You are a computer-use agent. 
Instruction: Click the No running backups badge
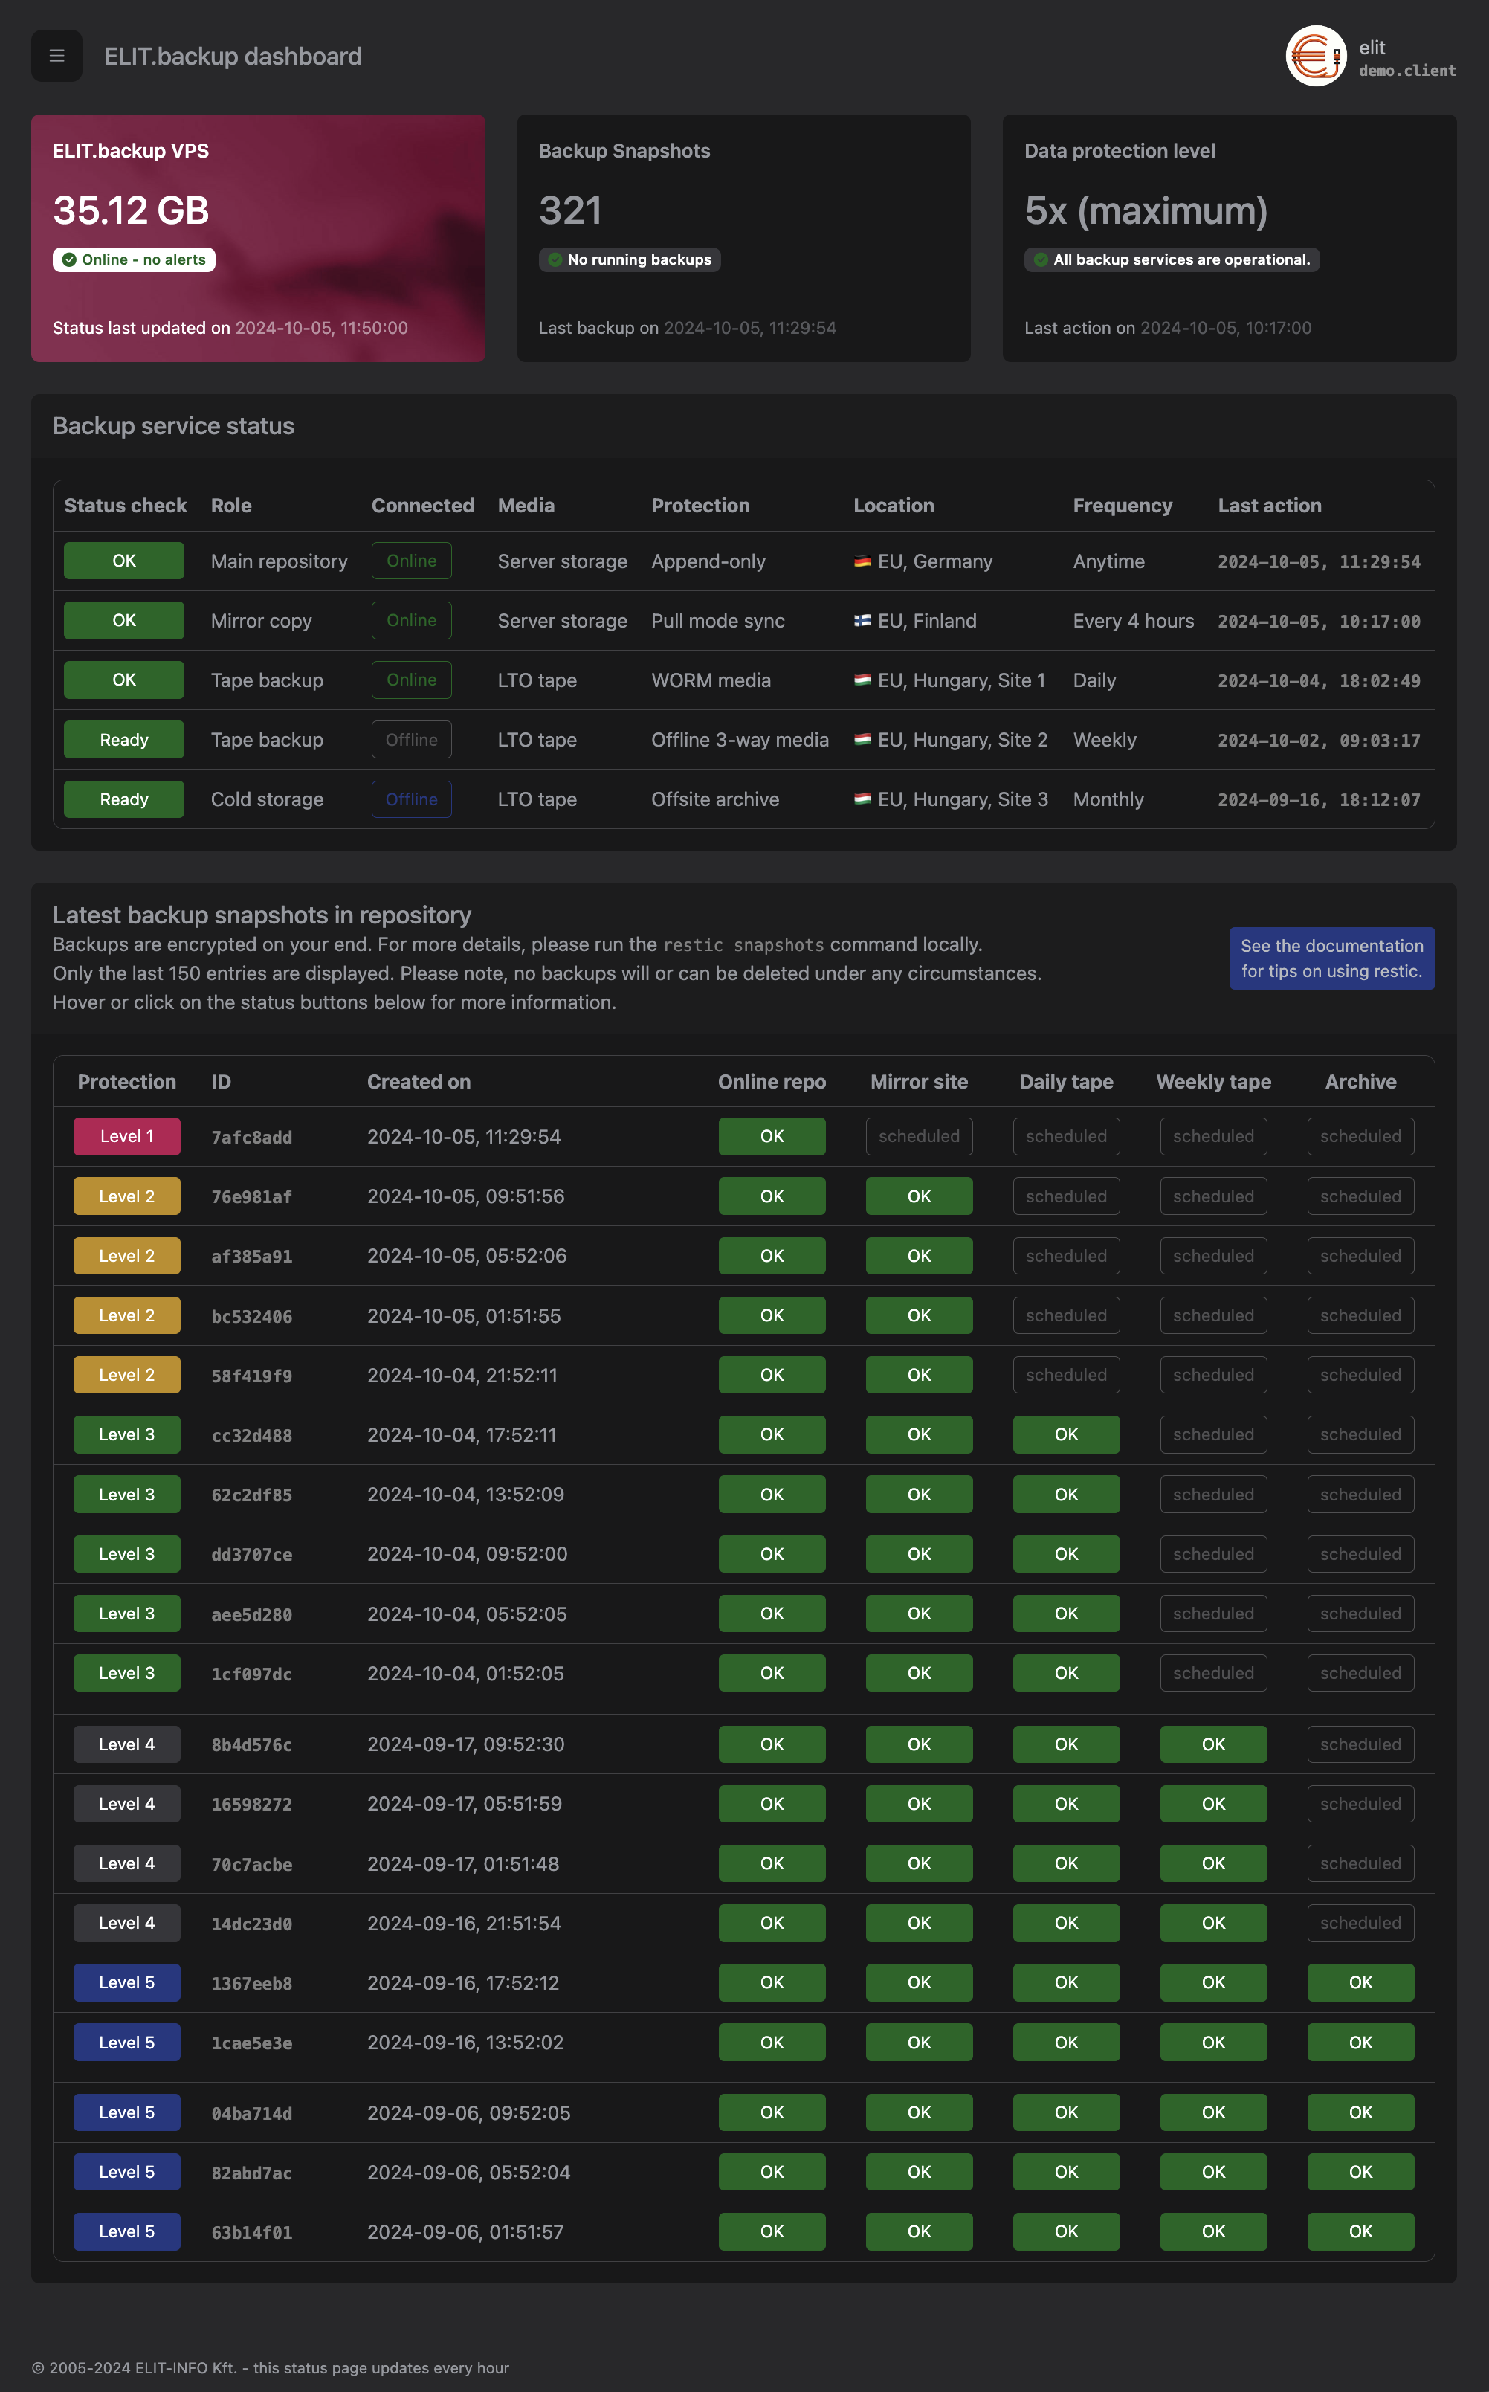click(628, 260)
